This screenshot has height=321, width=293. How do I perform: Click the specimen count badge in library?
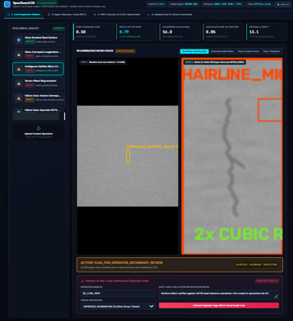tap(59, 29)
